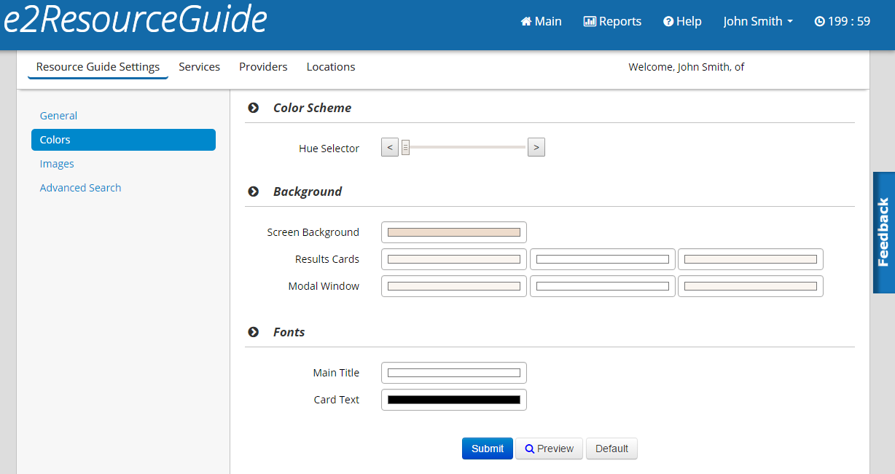
Task: Click the session timer clock icon
Action: (819, 22)
